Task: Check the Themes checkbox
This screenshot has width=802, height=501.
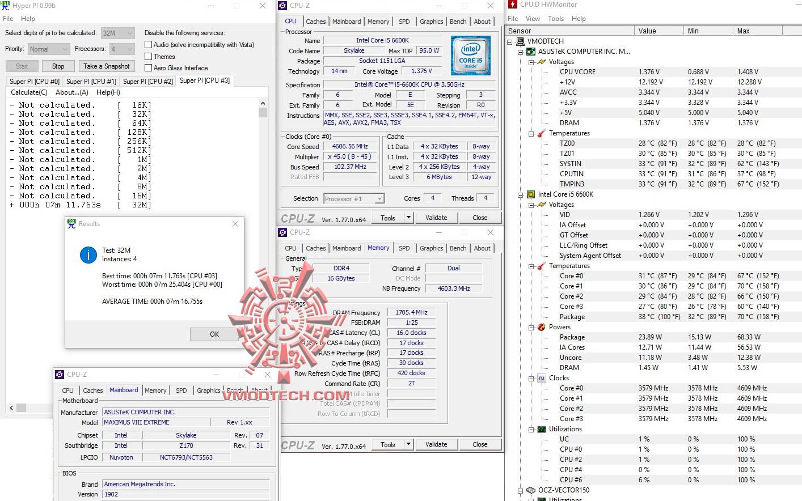Action: (x=148, y=56)
